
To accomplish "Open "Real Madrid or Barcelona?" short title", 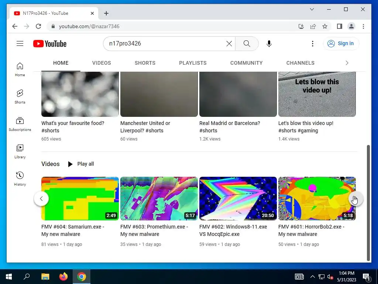I will tap(230, 127).
